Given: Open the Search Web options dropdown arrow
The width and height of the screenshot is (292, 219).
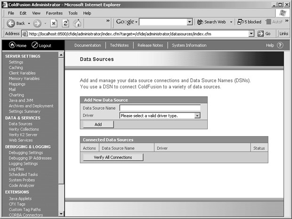Looking at the screenshot, I should tap(231, 22).
